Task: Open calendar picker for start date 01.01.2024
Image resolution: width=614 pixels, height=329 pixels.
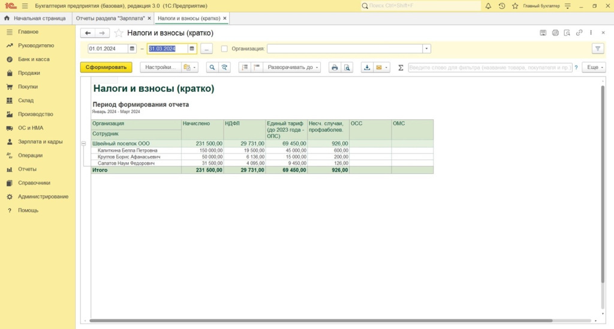Action: pyautogui.click(x=132, y=49)
